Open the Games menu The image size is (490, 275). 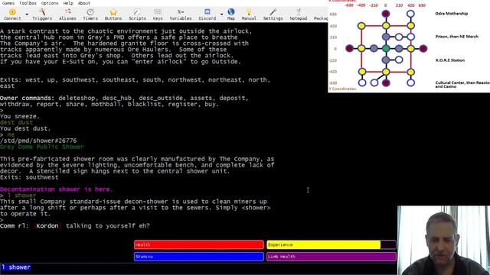(8, 3)
